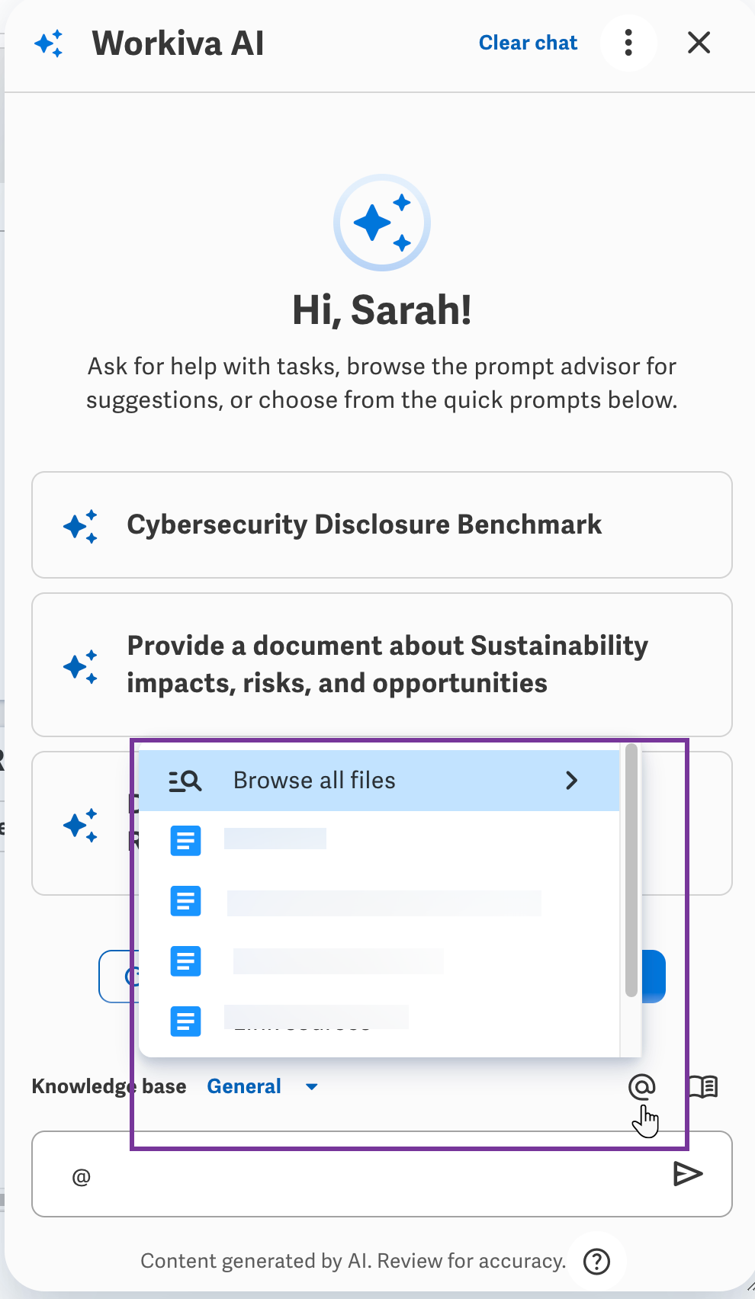Click the caret arrow beside General
This screenshot has width=755, height=1299.
coord(311,1087)
